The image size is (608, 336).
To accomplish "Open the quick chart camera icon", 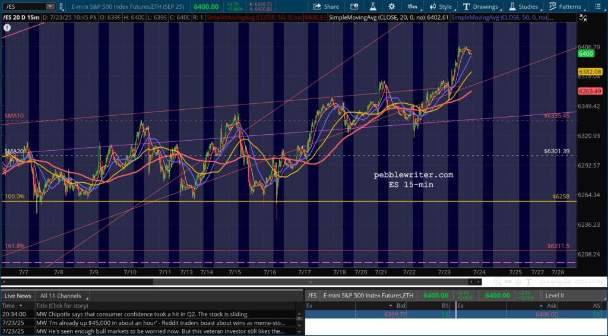I will 353,7.
